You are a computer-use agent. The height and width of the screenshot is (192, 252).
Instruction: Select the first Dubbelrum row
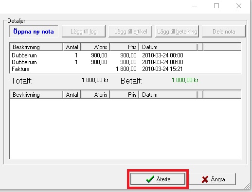pyautogui.click(x=125, y=55)
